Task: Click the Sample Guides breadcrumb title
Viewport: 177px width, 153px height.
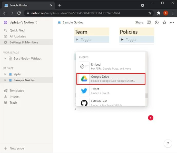Action: pyautogui.click(x=73, y=22)
